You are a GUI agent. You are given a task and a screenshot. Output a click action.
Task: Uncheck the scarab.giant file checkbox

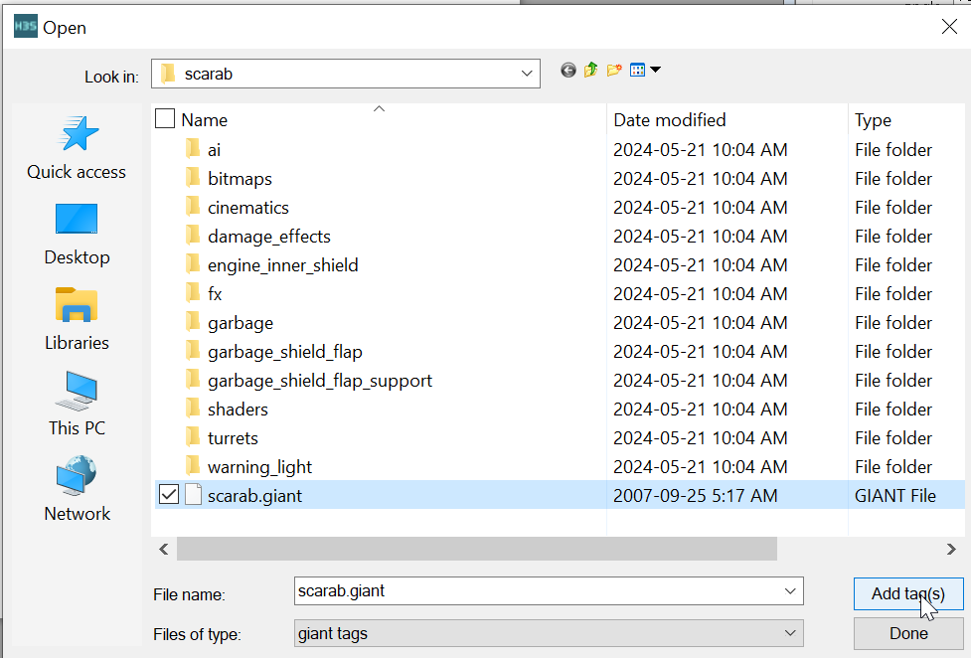click(169, 495)
